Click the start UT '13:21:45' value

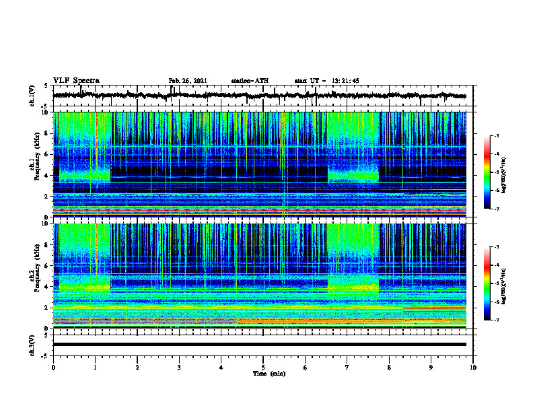(x=345, y=81)
